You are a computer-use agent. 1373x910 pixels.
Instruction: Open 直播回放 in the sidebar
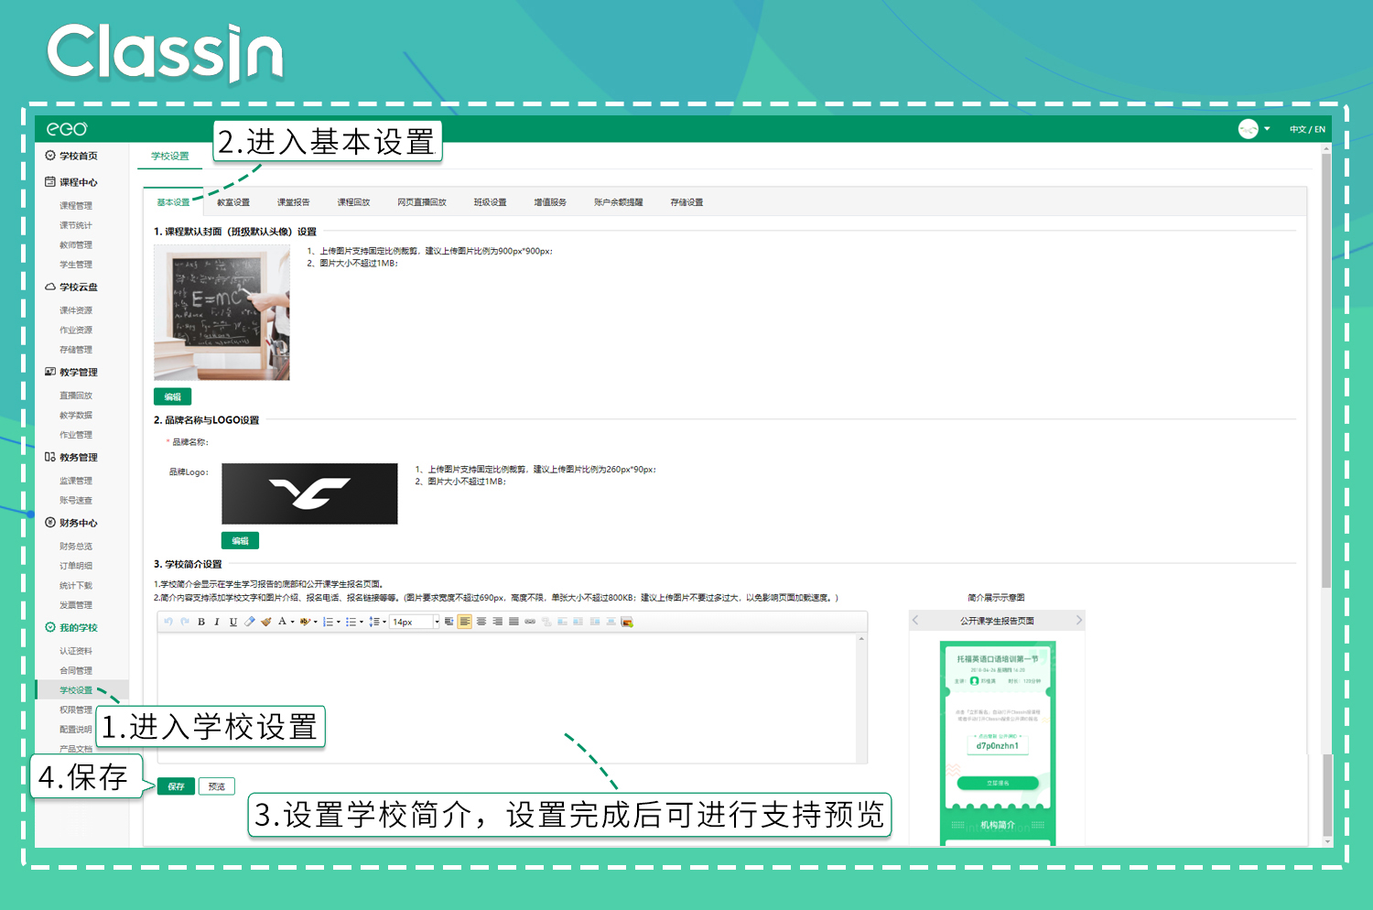coord(76,395)
